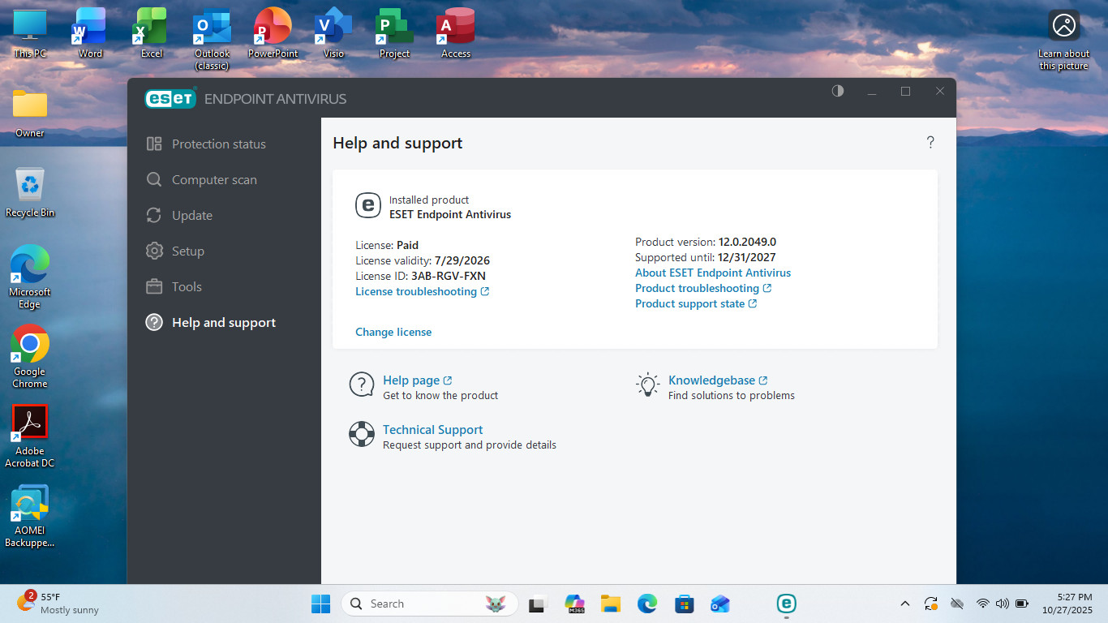Viewport: 1108px width, 623px height.
Task: Select the This PC desktop icon
Action: point(30,34)
